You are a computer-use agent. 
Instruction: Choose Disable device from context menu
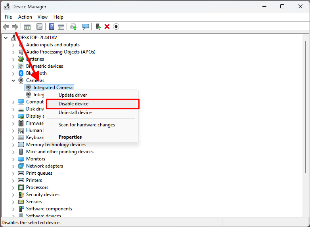[x=74, y=104]
